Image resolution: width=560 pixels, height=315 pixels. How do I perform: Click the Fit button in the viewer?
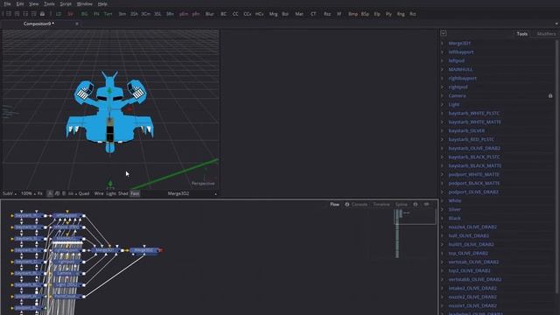[40, 193]
